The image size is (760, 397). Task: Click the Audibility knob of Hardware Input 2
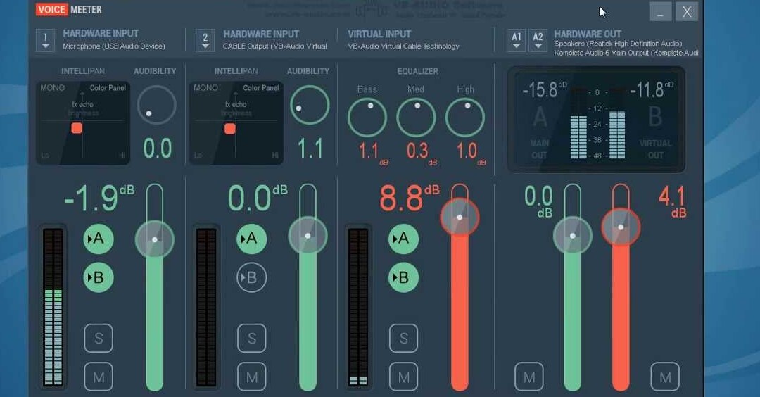[x=310, y=105]
